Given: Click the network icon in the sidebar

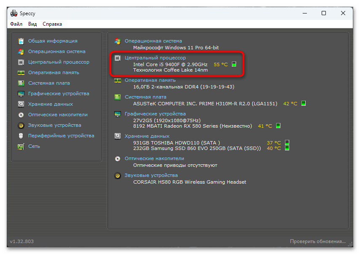Looking at the screenshot, I should coord(21,146).
